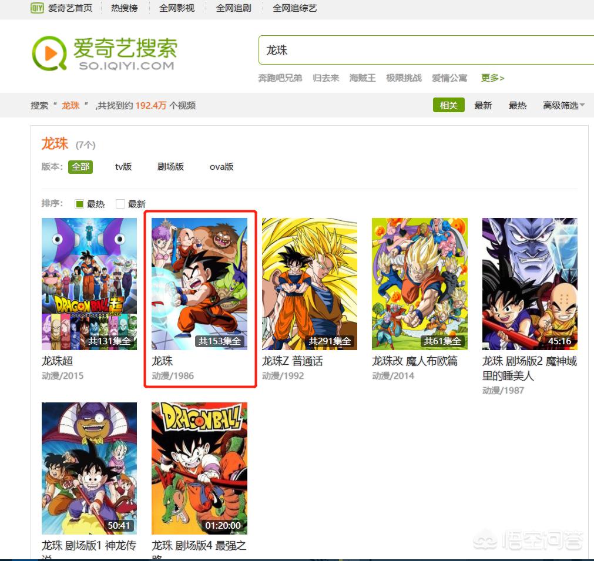
Task: Select hot search 归去来
Action: 326,78
